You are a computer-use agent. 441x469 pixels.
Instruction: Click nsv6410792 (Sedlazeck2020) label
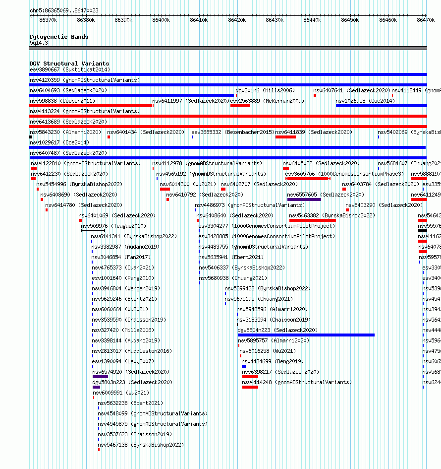[x=205, y=195]
